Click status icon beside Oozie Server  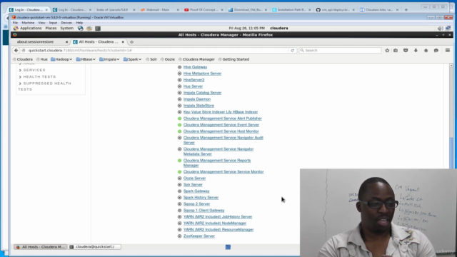click(x=179, y=178)
